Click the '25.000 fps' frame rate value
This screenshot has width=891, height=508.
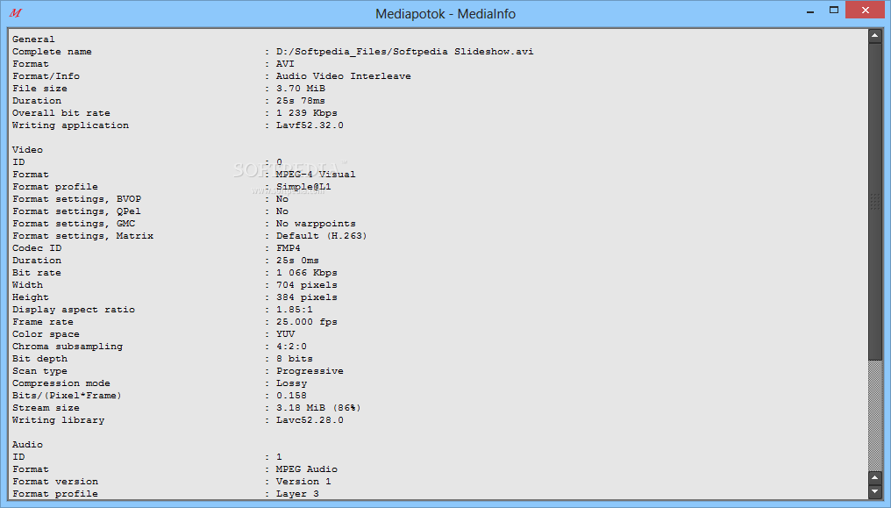click(306, 322)
